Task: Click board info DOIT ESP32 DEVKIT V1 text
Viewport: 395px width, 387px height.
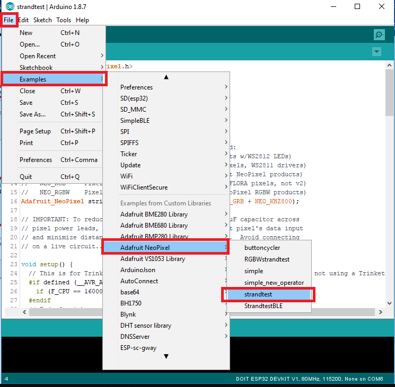Action: [309, 379]
